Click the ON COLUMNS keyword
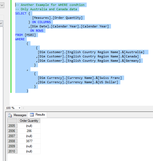Viewport: 153px width, 161px height. 41,22
